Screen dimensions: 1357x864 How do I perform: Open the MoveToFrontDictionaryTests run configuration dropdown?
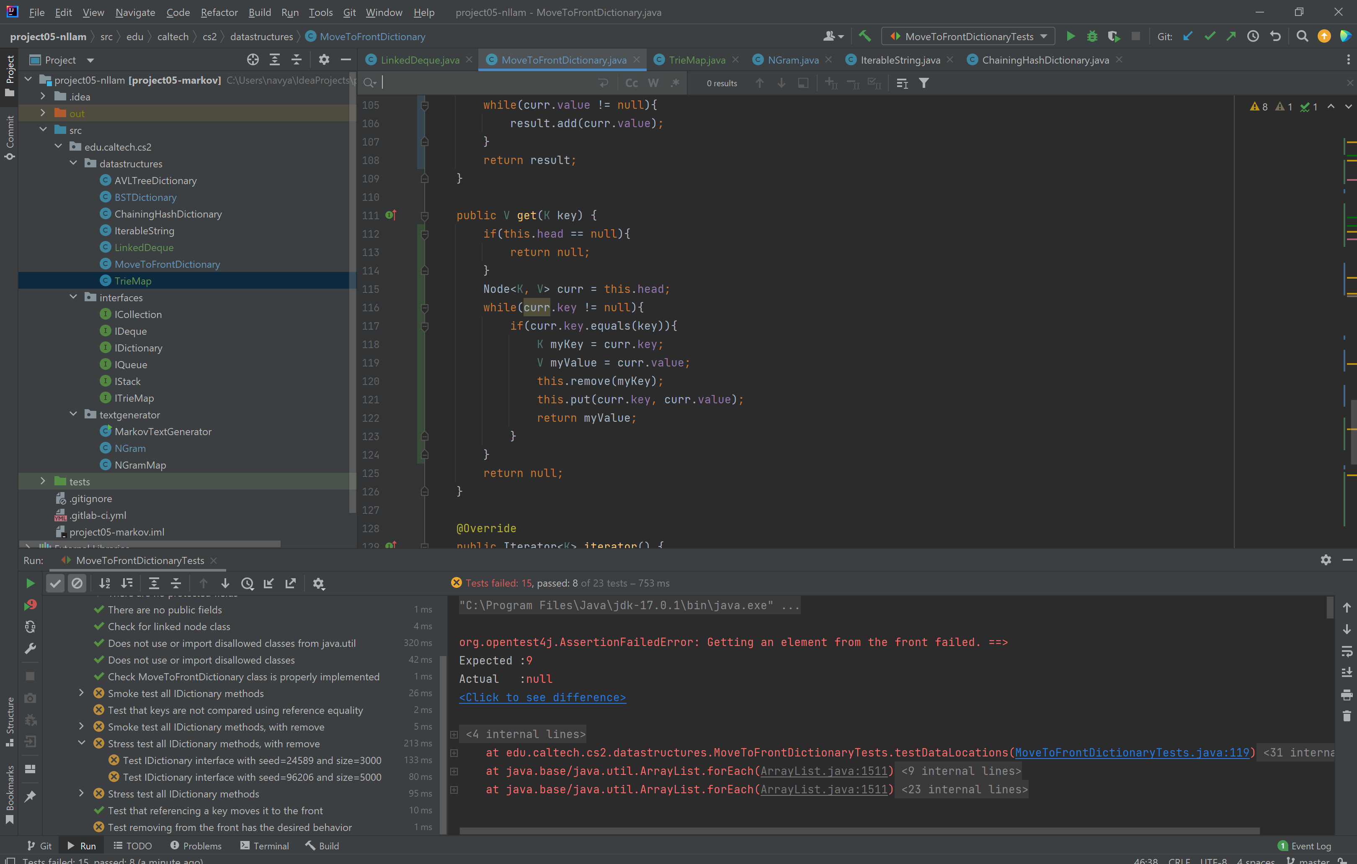click(968, 36)
